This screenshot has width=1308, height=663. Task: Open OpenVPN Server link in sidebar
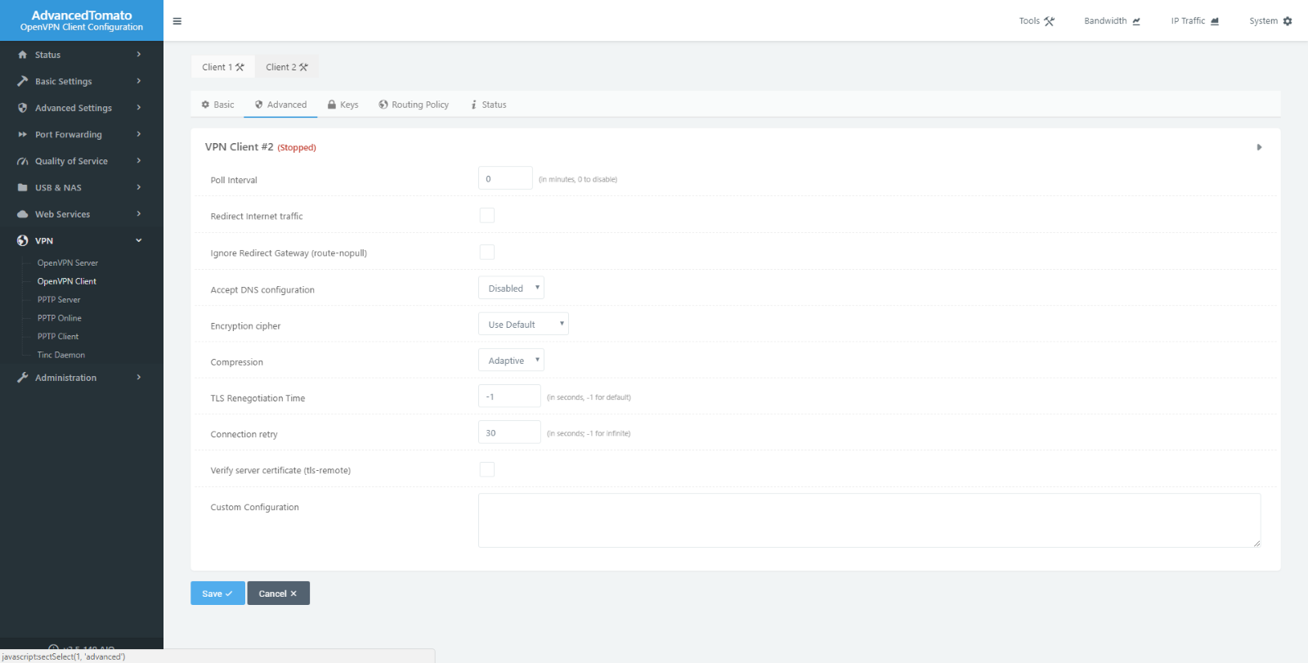[68, 263]
